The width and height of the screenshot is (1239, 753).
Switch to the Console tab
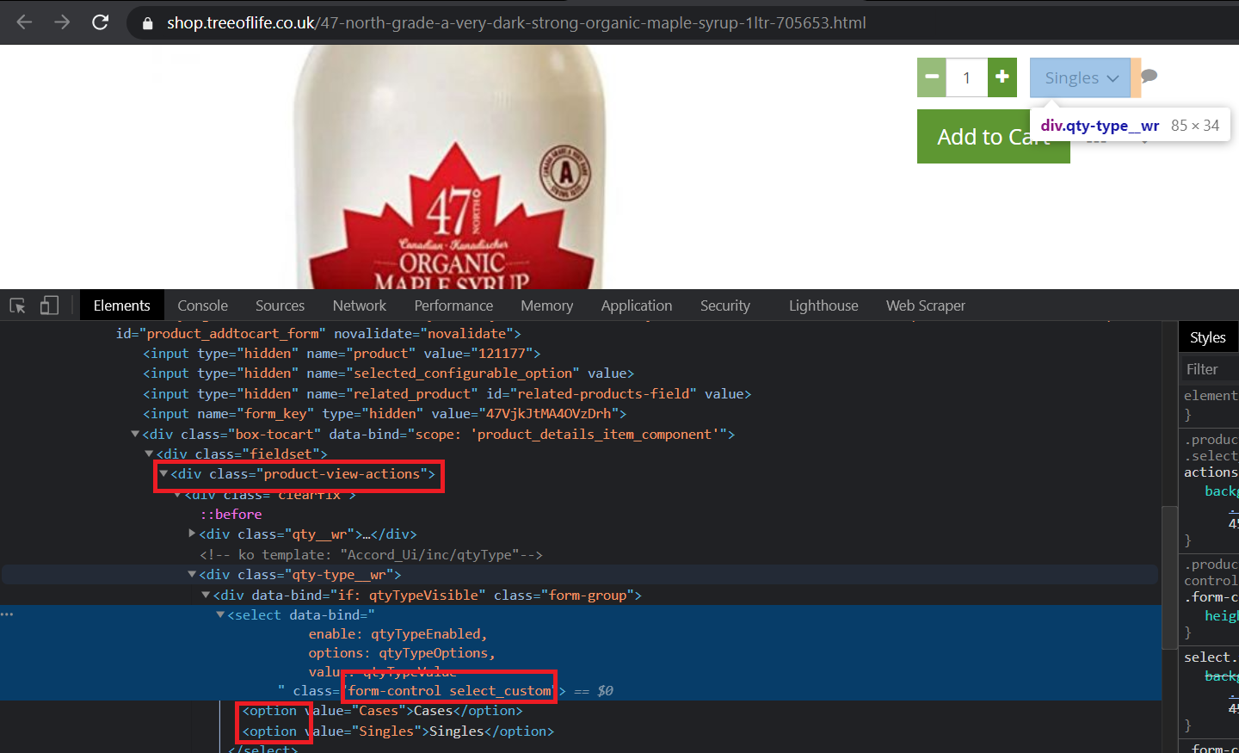click(202, 306)
